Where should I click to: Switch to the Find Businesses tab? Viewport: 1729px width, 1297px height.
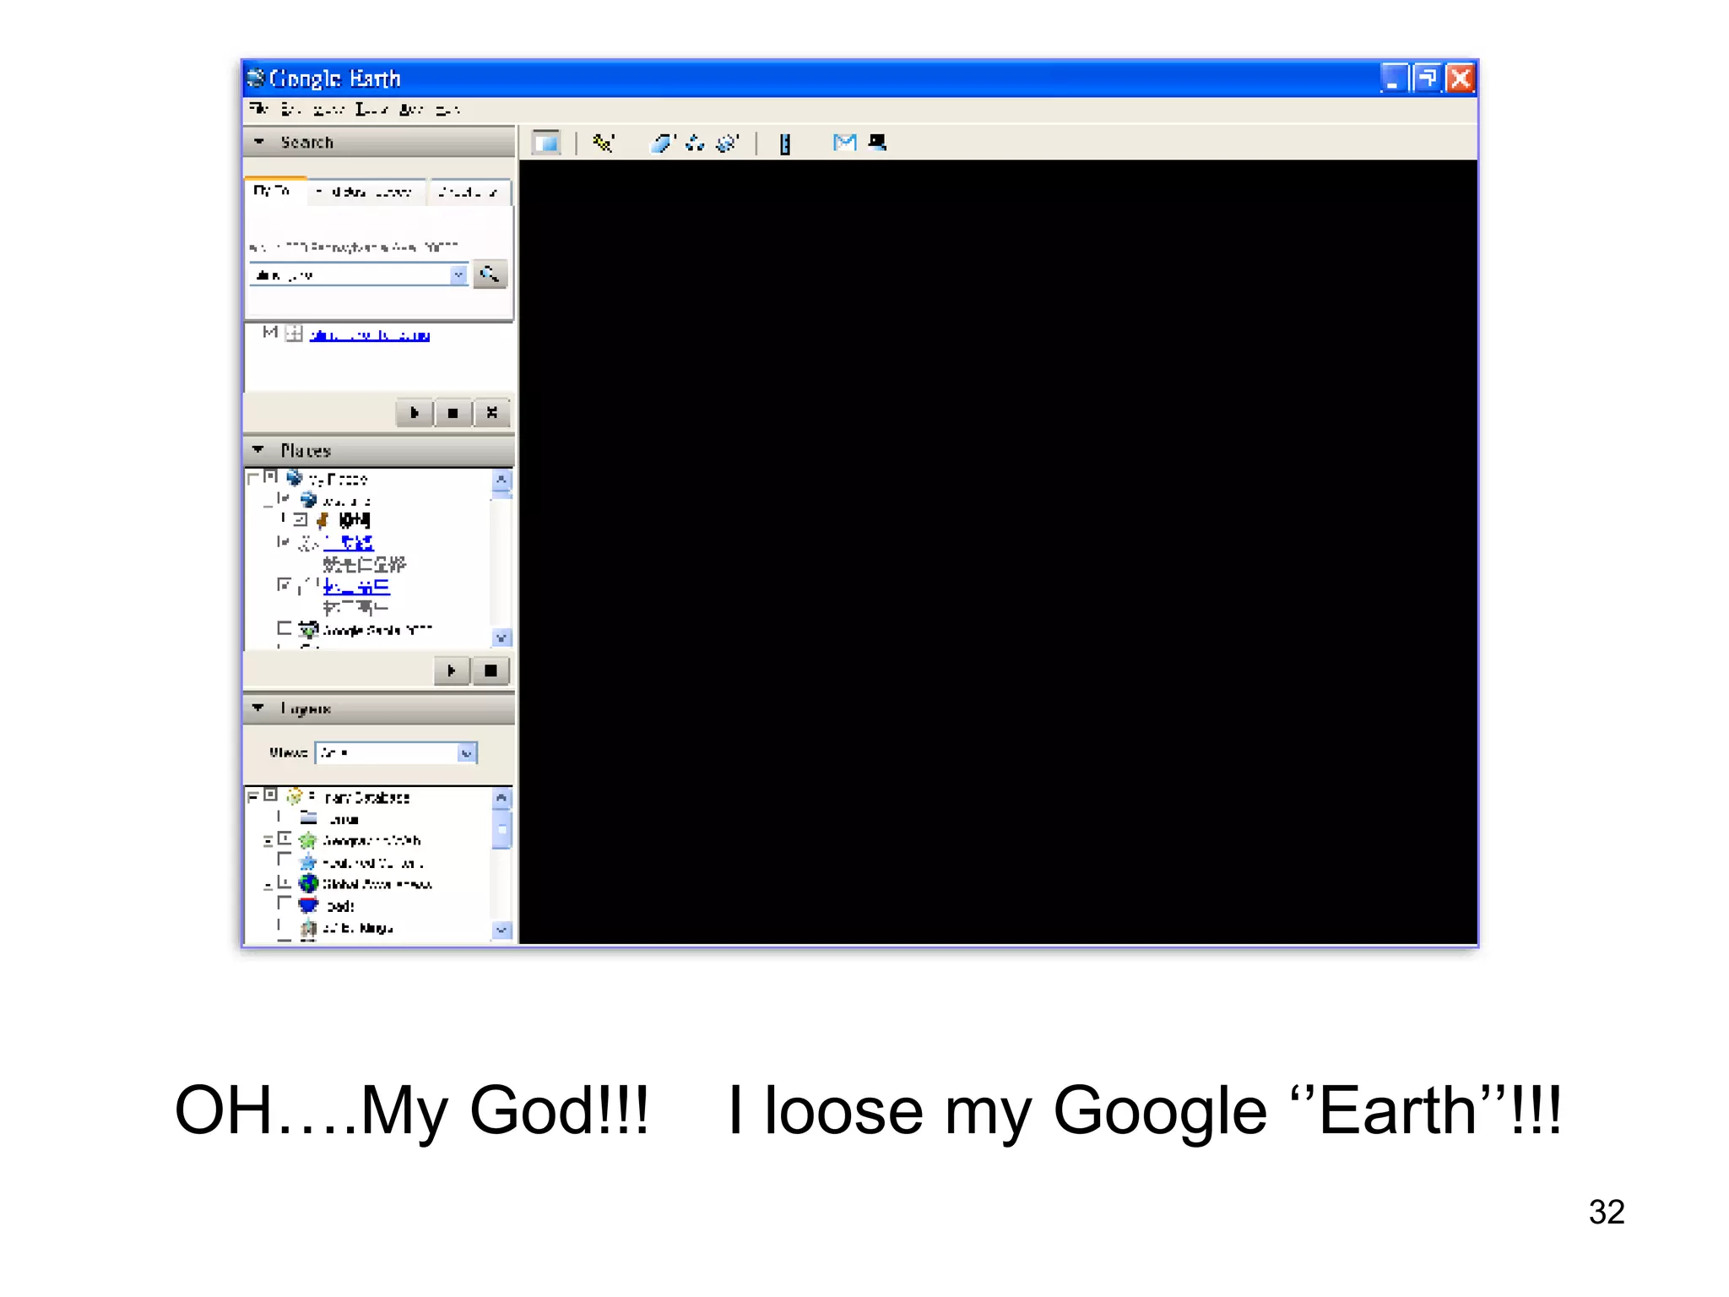tap(368, 193)
